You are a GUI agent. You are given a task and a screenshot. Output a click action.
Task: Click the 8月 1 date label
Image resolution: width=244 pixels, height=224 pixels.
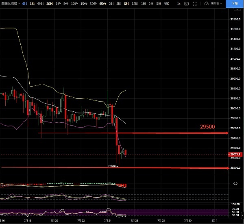[214, 221]
